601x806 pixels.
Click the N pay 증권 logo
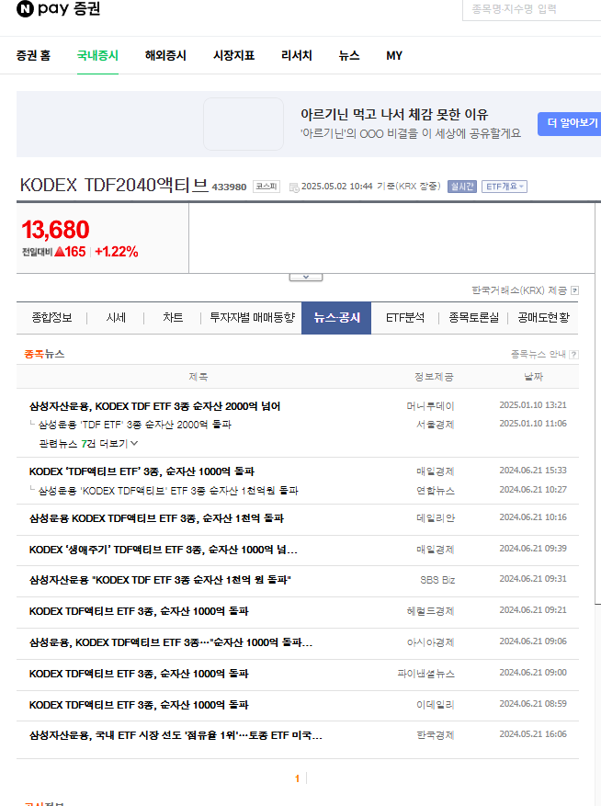(x=58, y=9)
